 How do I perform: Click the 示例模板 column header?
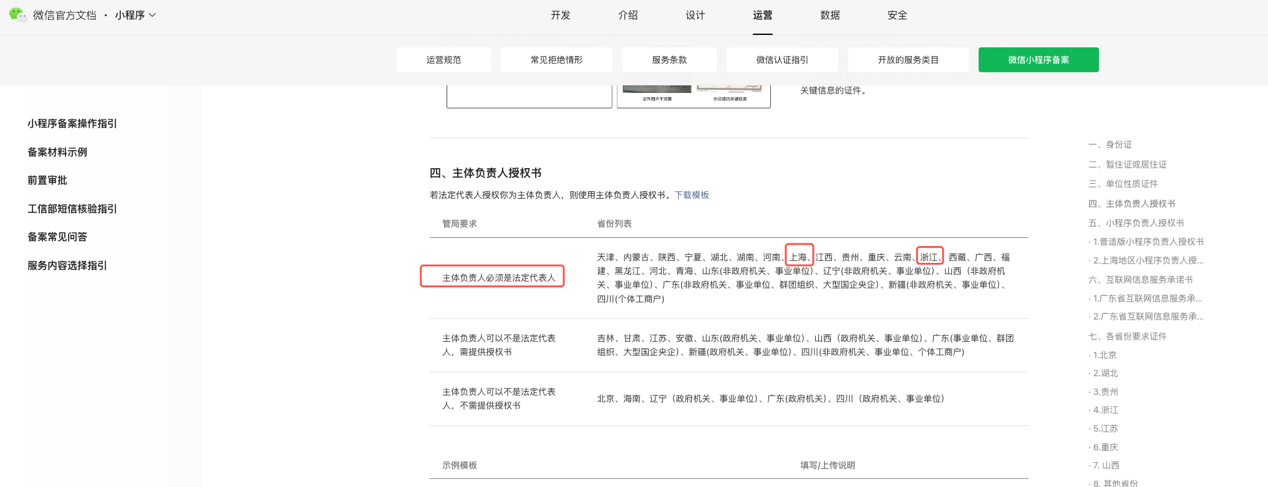tap(460, 465)
